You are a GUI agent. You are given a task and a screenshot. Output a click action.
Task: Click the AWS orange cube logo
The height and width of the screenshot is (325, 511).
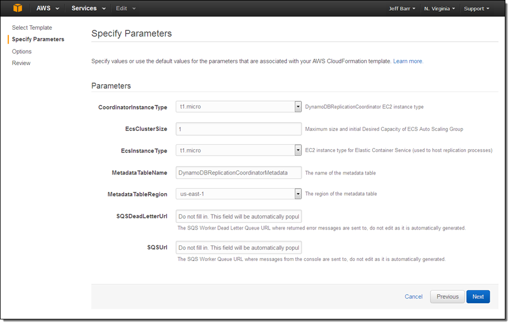[x=18, y=8]
